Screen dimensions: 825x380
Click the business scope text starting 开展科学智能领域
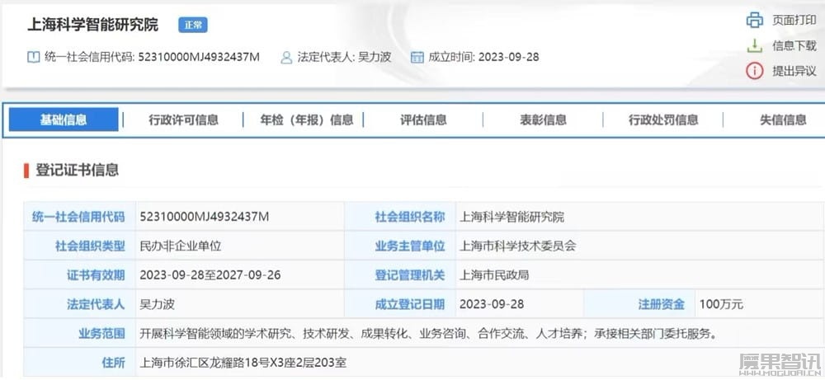tap(429, 333)
